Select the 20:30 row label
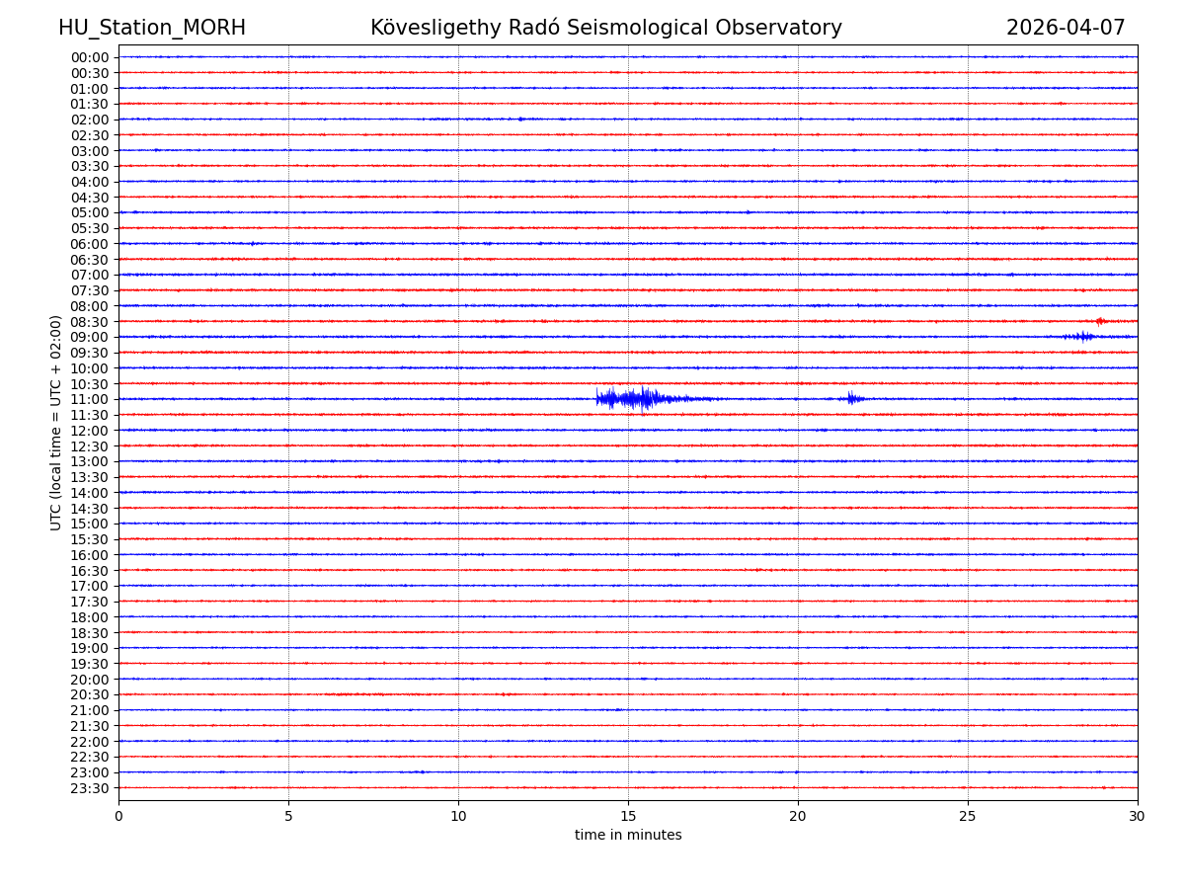Image resolution: width=1185 pixels, height=889 pixels. pyautogui.click(x=90, y=694)
